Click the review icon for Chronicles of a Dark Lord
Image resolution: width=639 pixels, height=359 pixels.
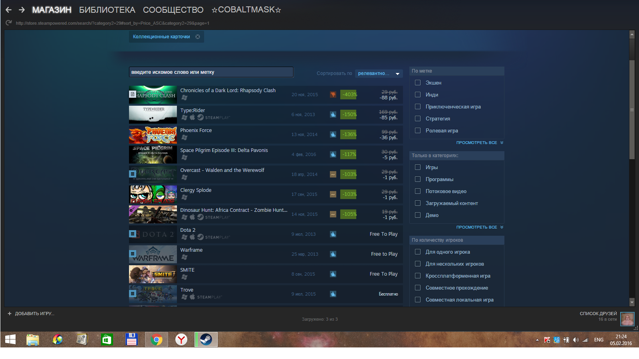(x=333, y=95)
